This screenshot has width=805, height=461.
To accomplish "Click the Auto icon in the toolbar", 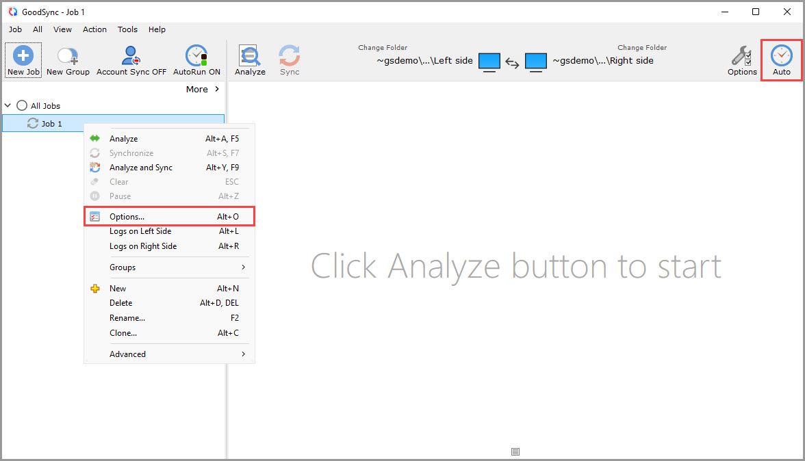I will [x=781, y=59].
